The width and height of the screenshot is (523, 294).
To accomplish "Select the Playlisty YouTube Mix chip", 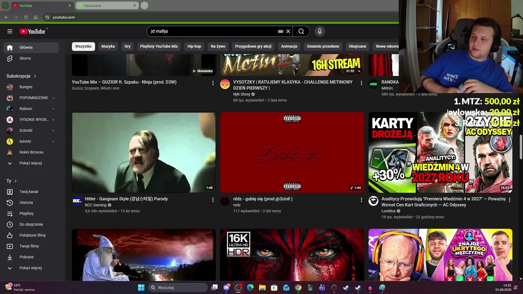I will pos(159,47).
